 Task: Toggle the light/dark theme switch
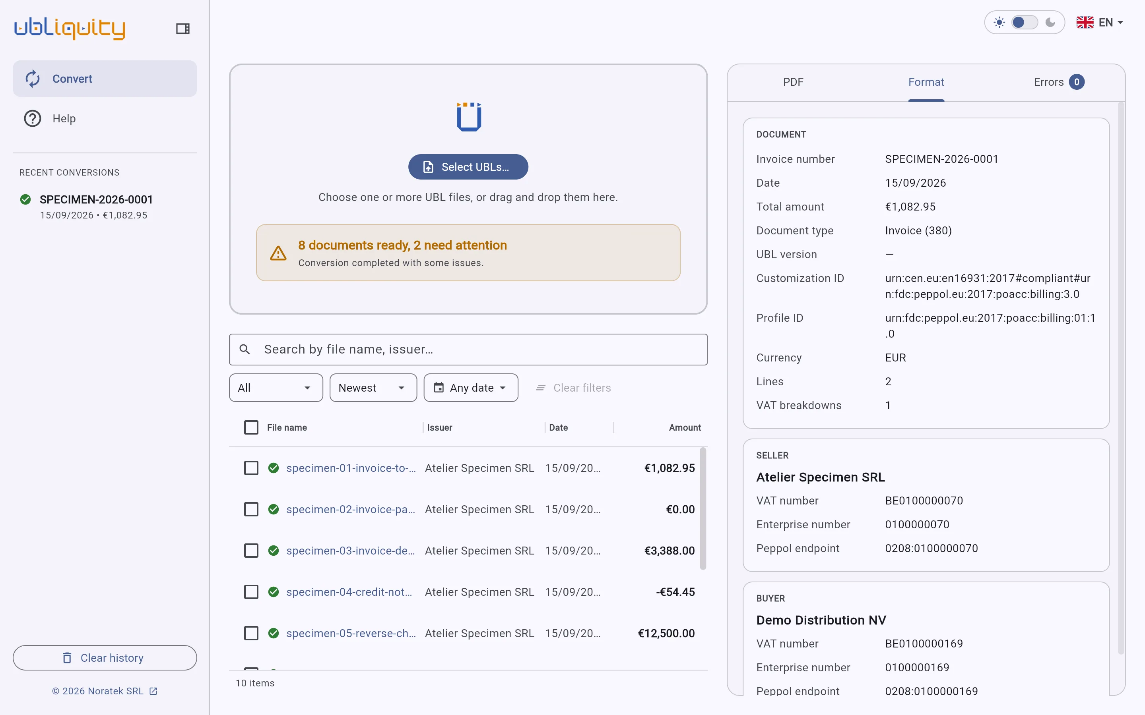[x=1025, y=22]
